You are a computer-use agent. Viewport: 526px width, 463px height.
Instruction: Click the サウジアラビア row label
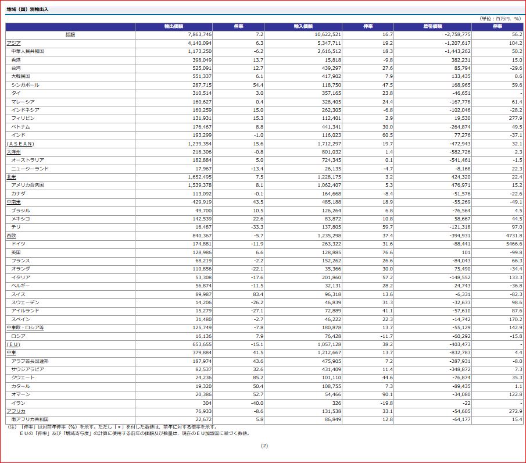click(27, 369)
